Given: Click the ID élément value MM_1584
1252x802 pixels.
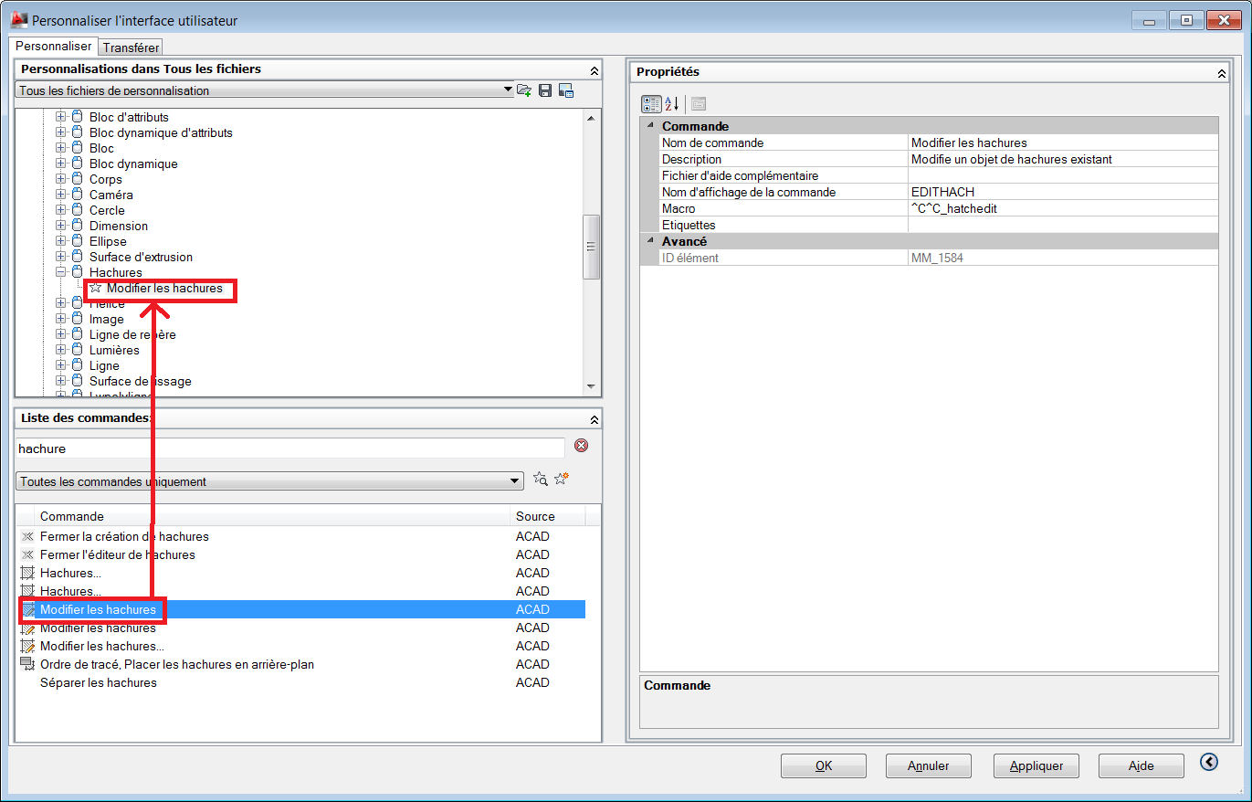Looking at the screenshot, I should click(1063, 258).
